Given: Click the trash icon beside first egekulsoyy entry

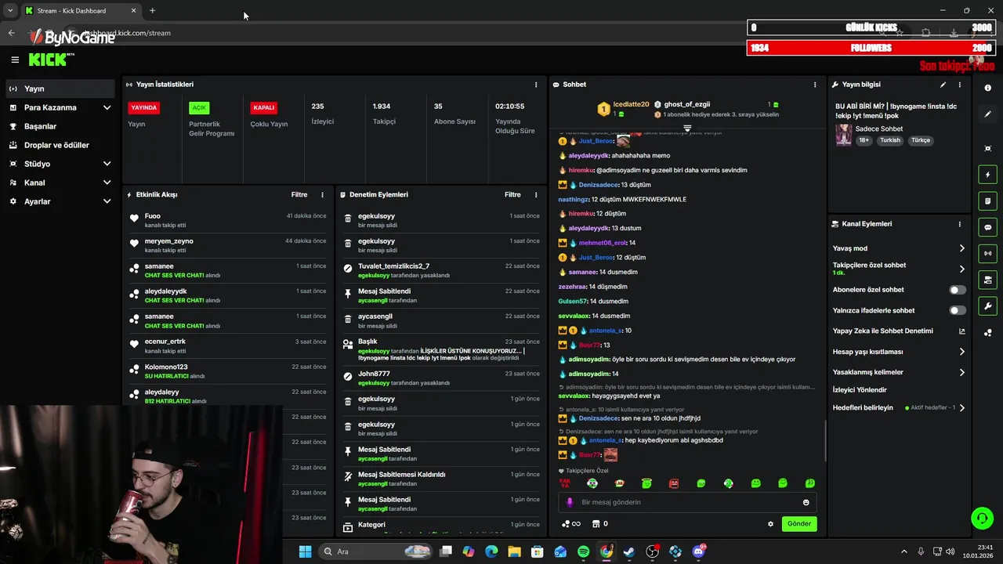Looking at the screenshot, I should pyautogui.click(x=348, y=220).
